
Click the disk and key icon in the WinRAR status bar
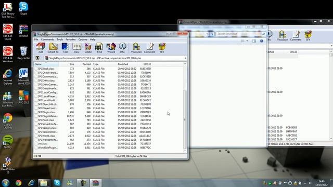pyautogui.click(x=37, y=156)
